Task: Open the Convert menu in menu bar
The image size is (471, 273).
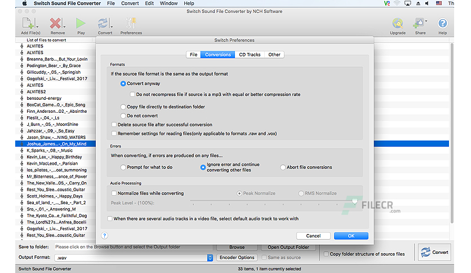Action: click(130, 3)
